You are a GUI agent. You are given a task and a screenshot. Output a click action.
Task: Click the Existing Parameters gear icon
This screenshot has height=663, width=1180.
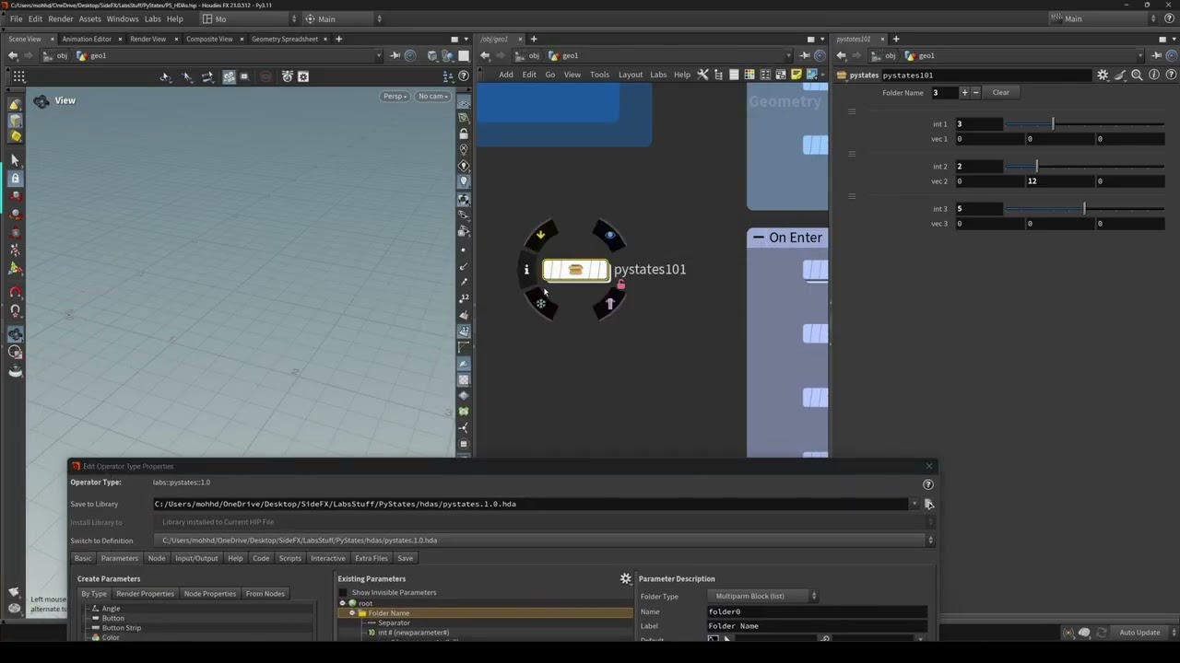pos(626,578)
